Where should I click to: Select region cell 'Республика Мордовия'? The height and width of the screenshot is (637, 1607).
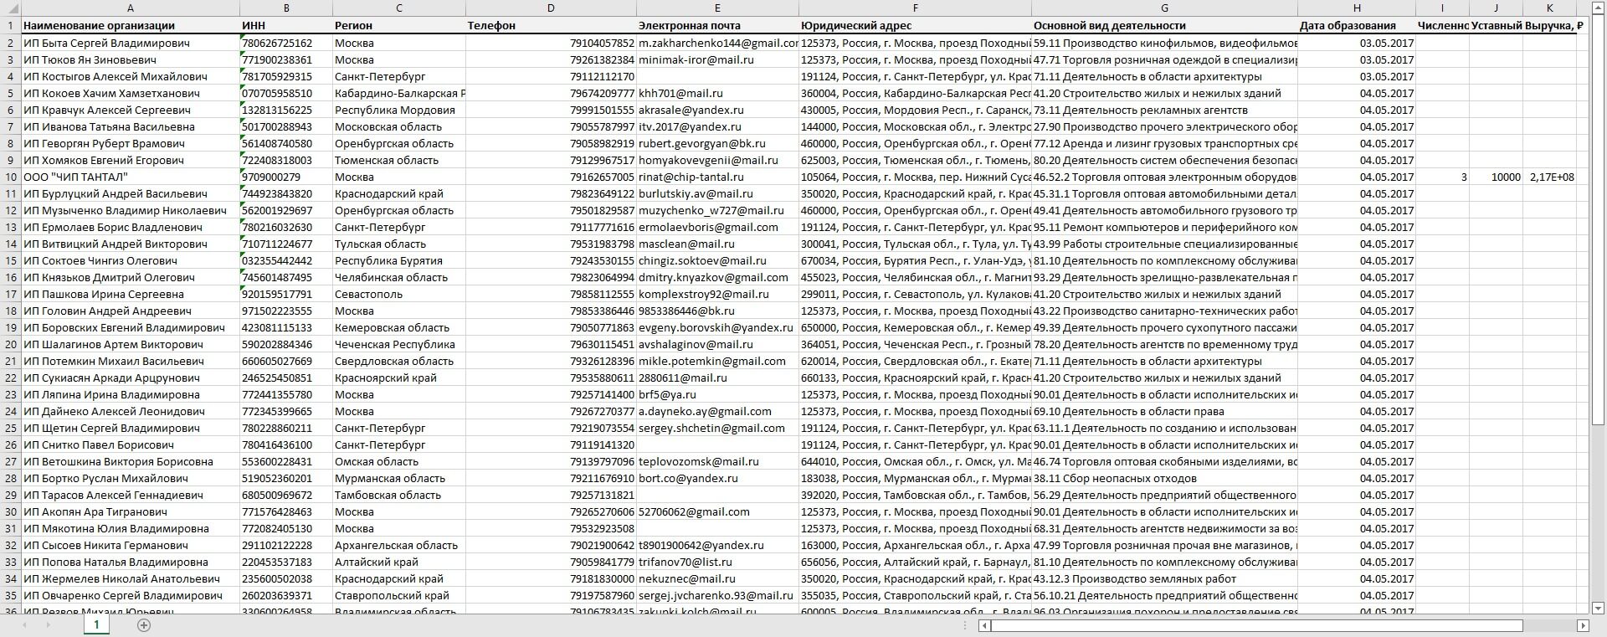399,110
